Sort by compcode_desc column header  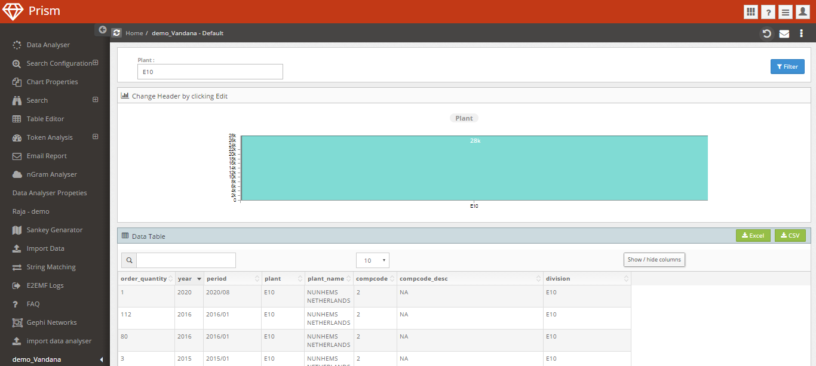point(470,279)
